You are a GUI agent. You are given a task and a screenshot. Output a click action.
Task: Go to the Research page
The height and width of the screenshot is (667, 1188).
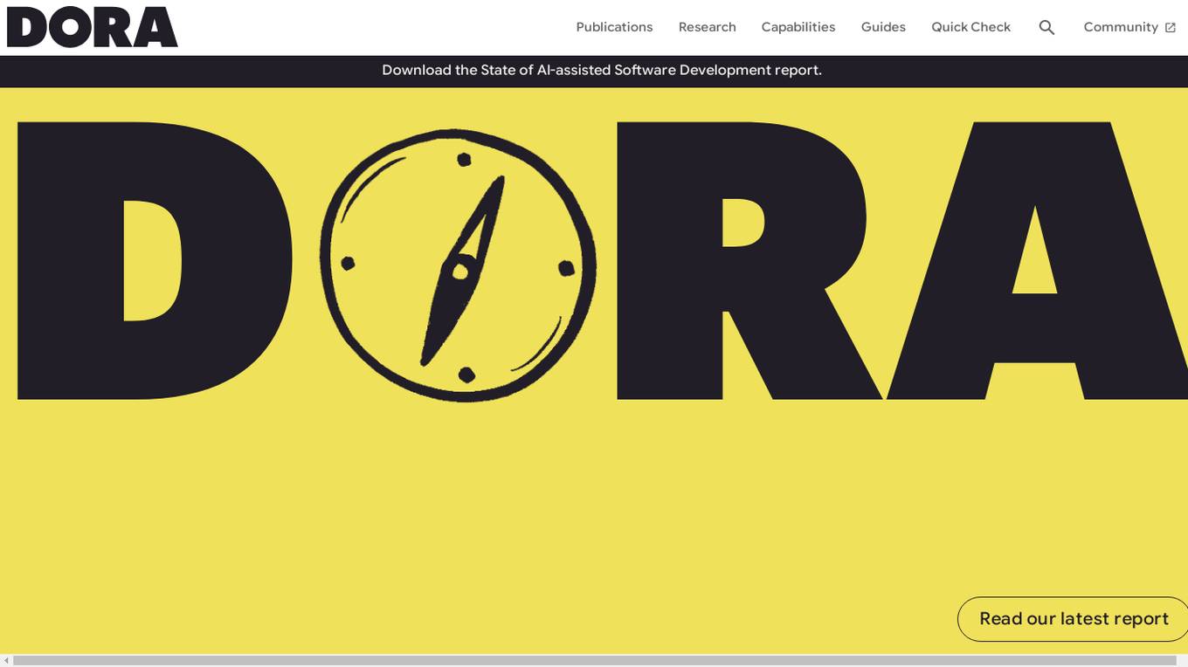[x=708, y=27]
